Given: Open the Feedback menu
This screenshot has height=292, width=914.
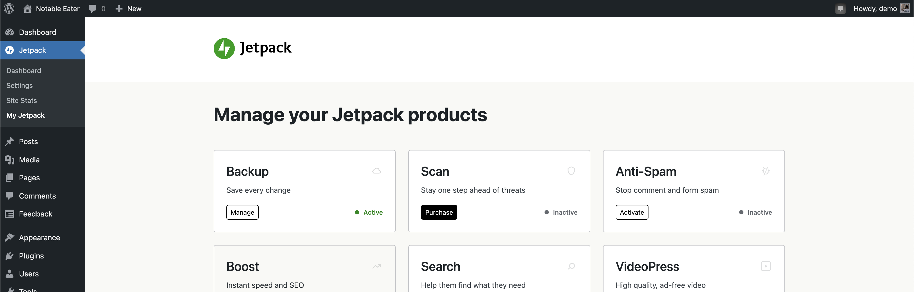Looking at the screenshot, I should [x=42, y=214].
